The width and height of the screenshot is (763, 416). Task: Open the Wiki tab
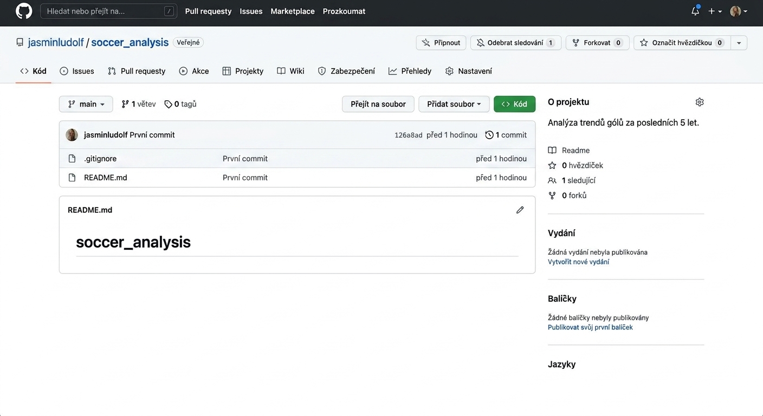[x=290, y=71]
